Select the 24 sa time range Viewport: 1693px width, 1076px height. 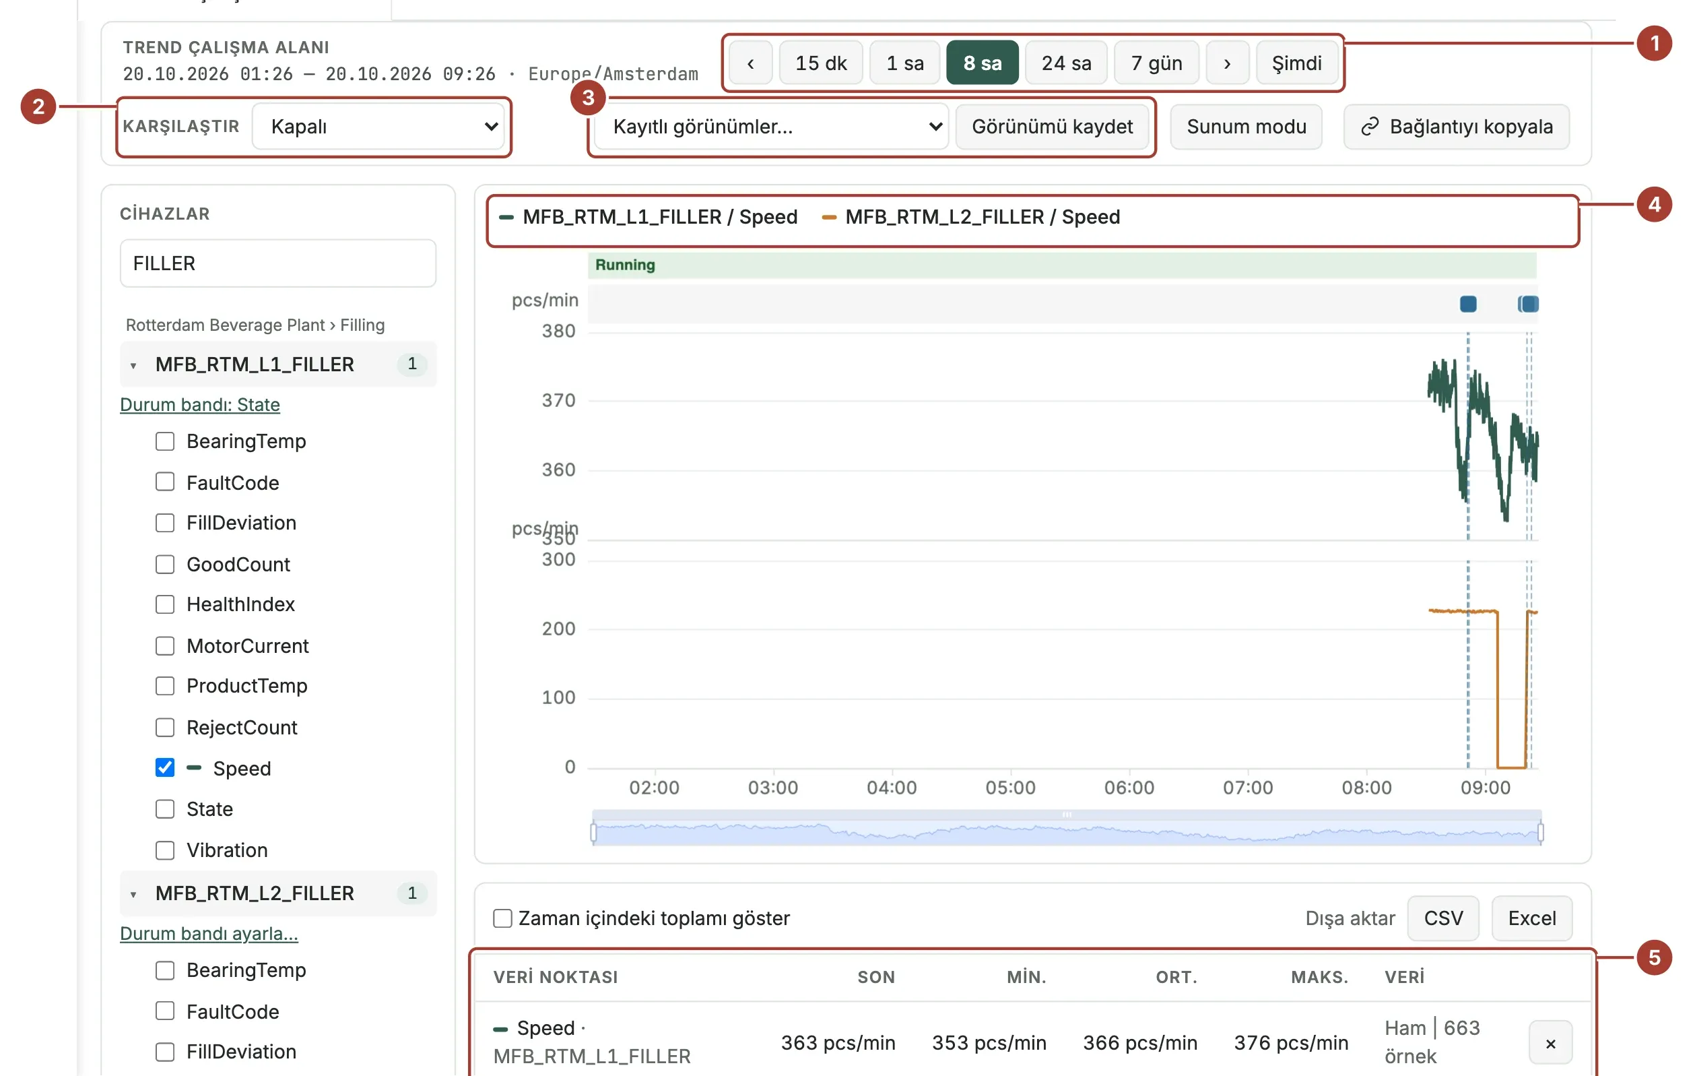click(x=1066, y=63)
